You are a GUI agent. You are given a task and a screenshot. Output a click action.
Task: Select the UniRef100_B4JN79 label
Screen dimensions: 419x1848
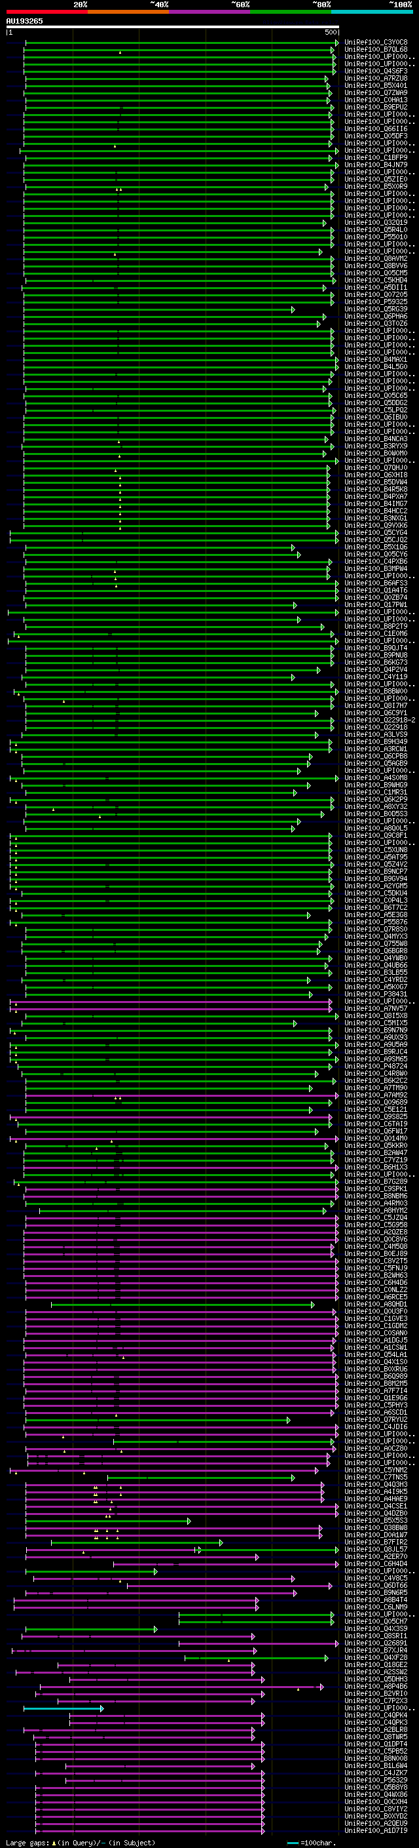coord(376,165)
